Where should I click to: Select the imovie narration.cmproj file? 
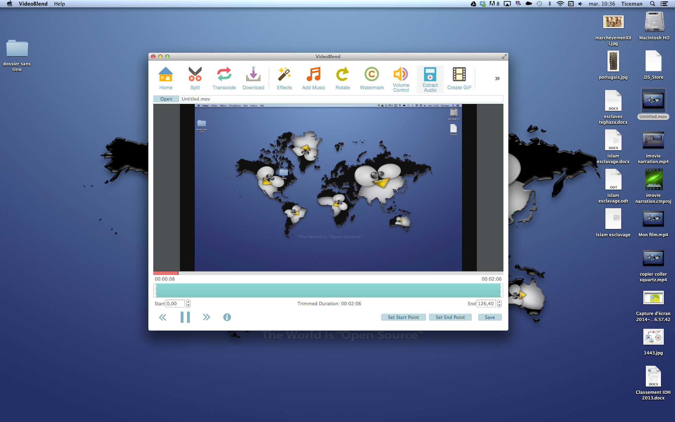(653, 186)
